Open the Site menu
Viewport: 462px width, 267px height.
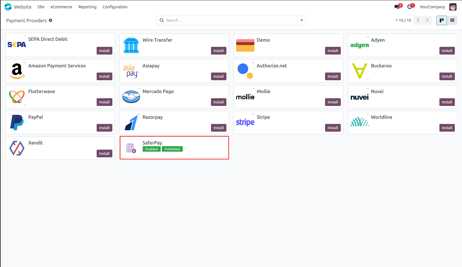[x=41, y=7]
